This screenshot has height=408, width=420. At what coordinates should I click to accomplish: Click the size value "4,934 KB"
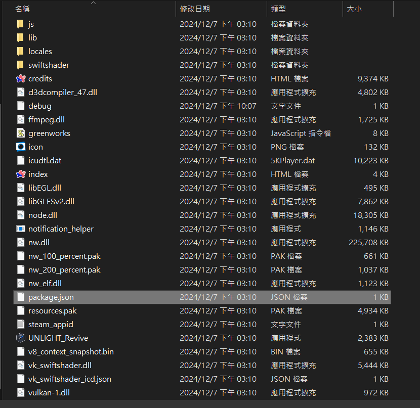click(373, 311)
